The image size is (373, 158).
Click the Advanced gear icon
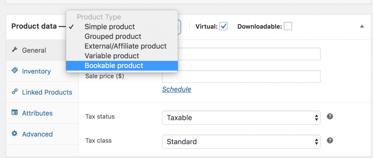(x=15, y=134)
